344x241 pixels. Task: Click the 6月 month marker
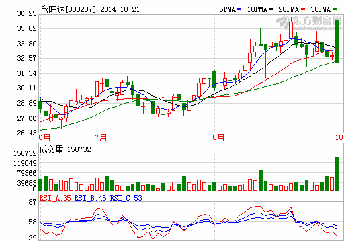click(x=44, y=138)
